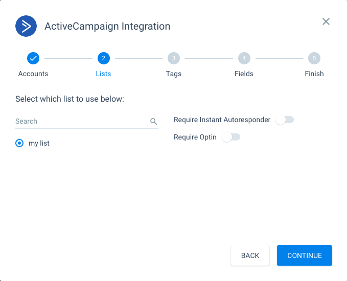This screenshot has height=281, width=347.
Task: Open the Fields step label
Action: 244,74
